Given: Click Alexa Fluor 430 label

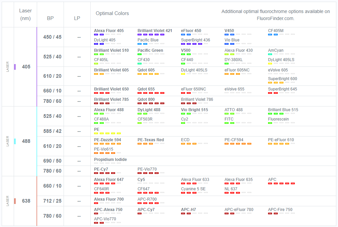Looking at the screenshot, I should coord(239,50).
